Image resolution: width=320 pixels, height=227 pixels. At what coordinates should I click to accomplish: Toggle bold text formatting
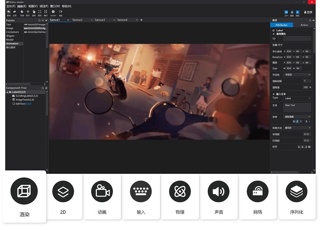tap(294, 121)
